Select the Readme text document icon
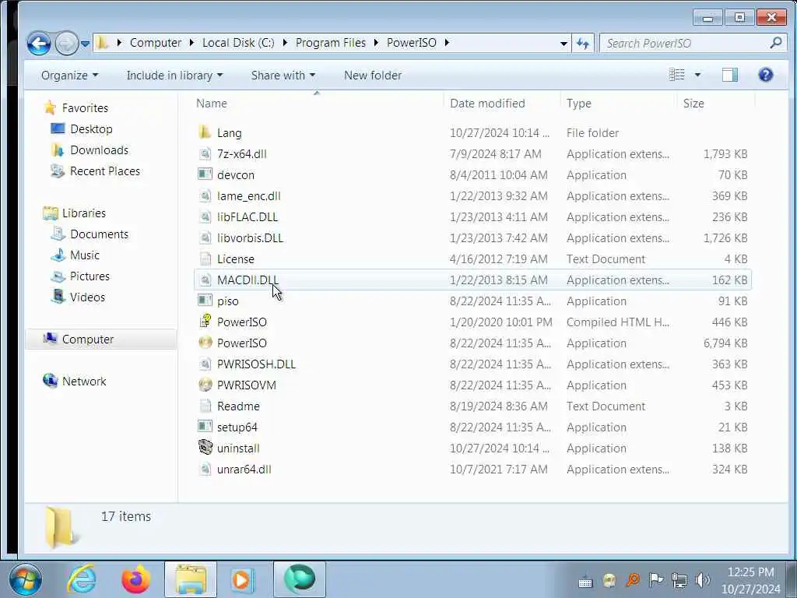Screen dimensions: 797x598 pyautogui.click(x=205, y=406)
